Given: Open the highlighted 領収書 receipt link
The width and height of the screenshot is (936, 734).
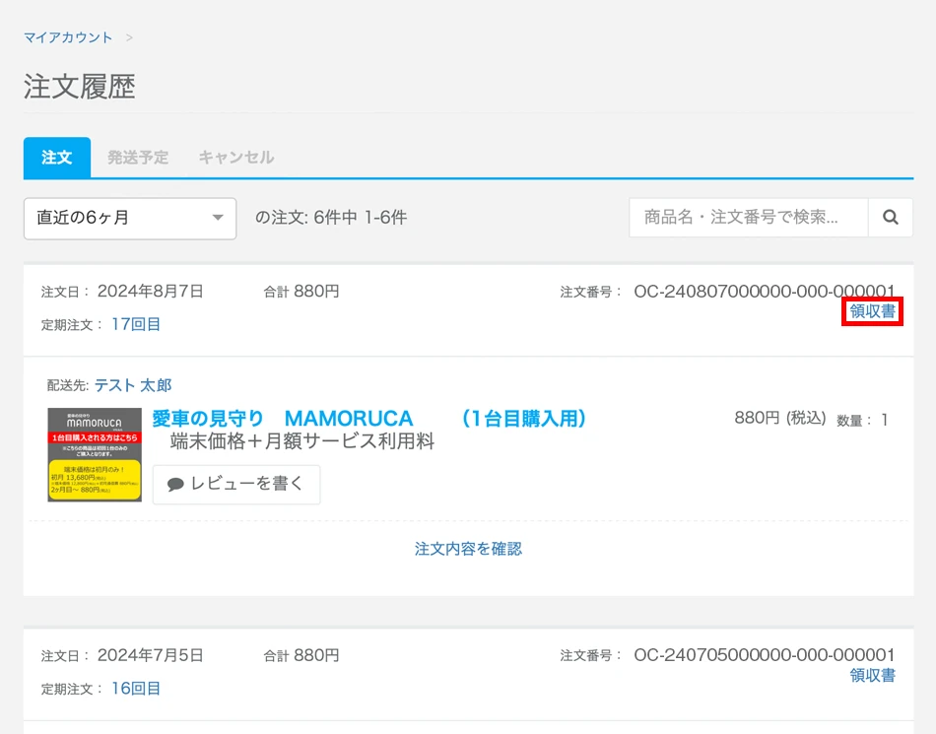Looking at the screenshot, I should click(871, 310).
